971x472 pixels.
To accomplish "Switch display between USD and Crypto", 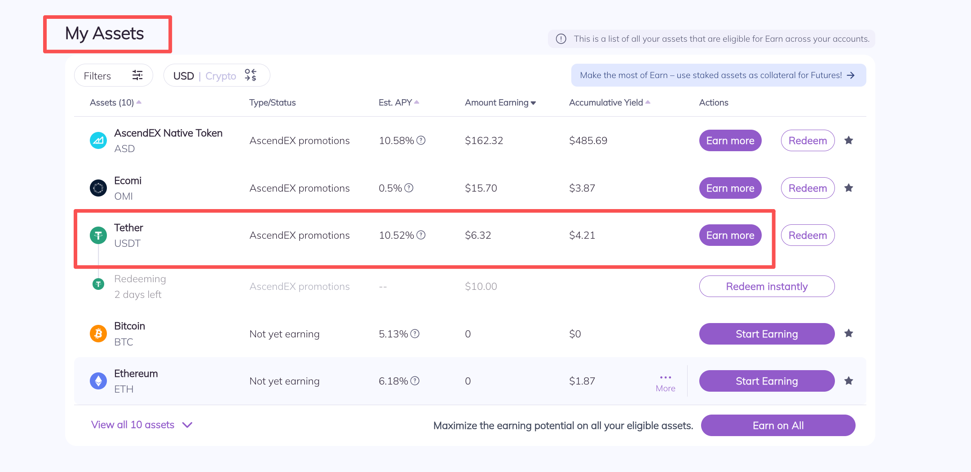I will coord(216,75).
